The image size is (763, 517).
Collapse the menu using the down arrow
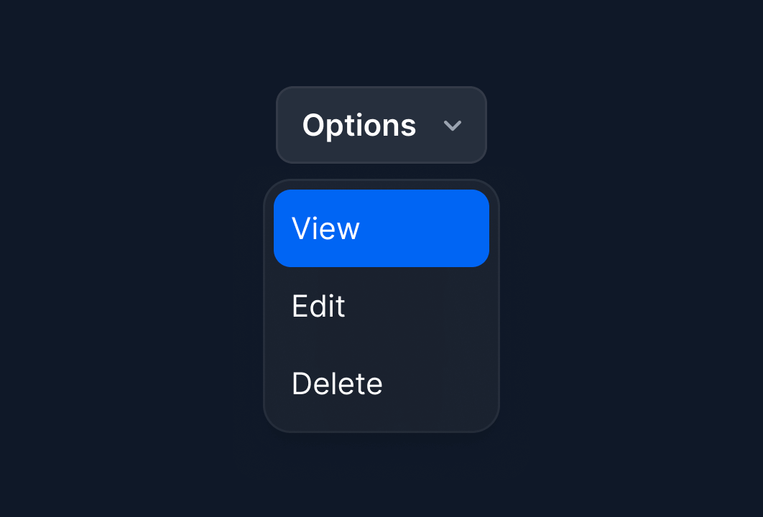(452, 126)
